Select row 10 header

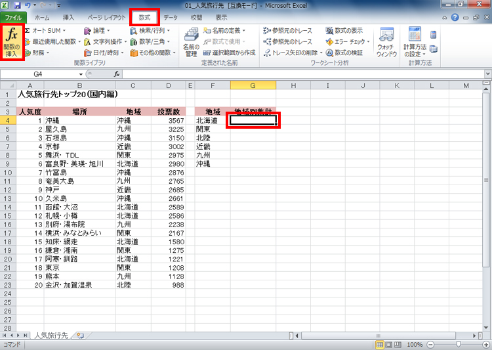pyautogui.click(x=8, y=173)
